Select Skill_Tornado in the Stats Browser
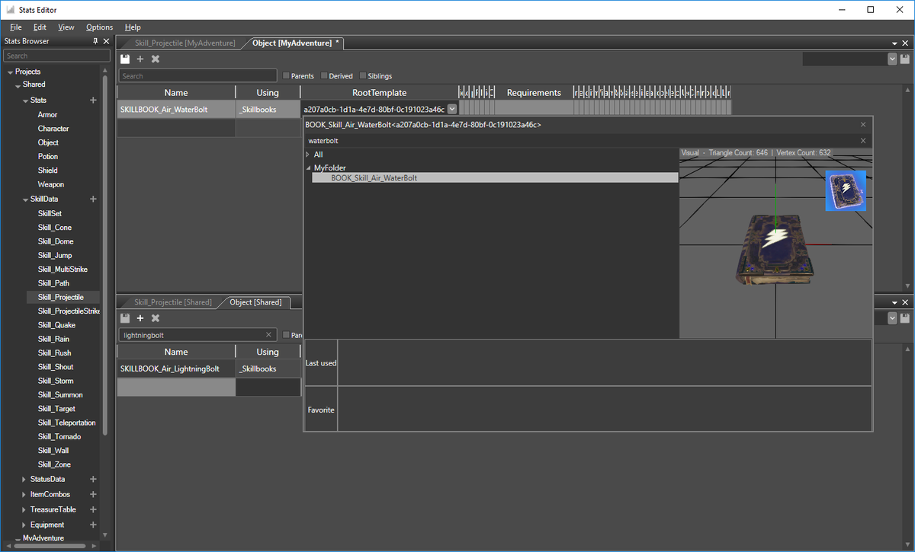The image size is (915, 552). pyautogui.click(x=61, y=436)
